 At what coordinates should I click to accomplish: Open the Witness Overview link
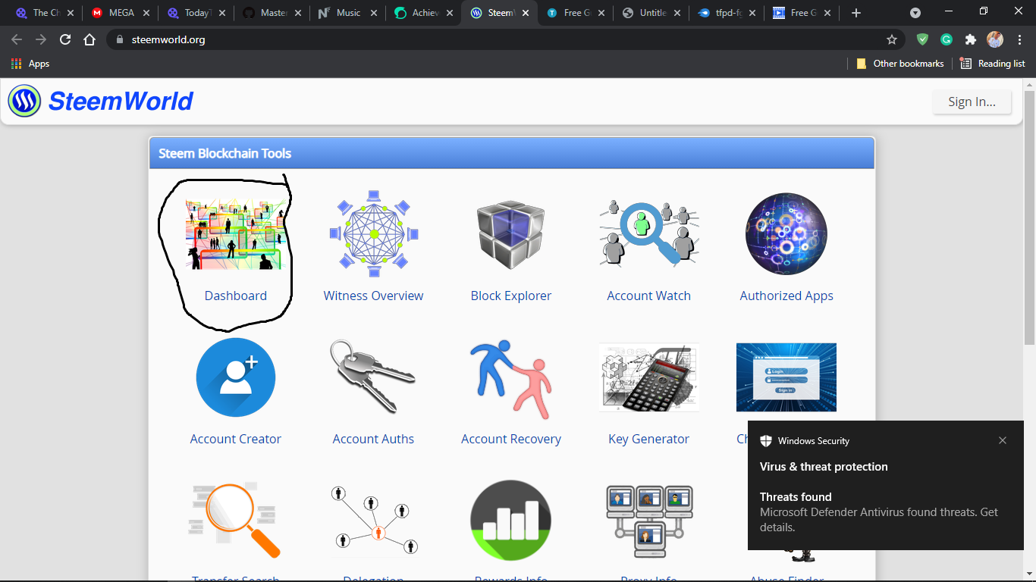[373, 296]
